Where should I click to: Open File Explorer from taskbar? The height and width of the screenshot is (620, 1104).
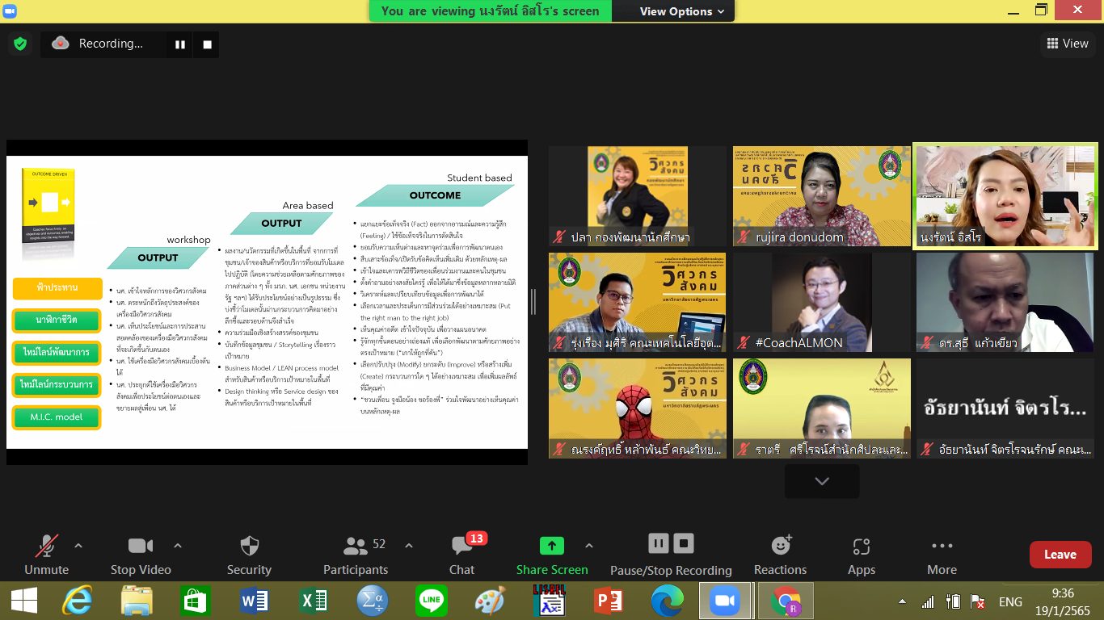137,601
